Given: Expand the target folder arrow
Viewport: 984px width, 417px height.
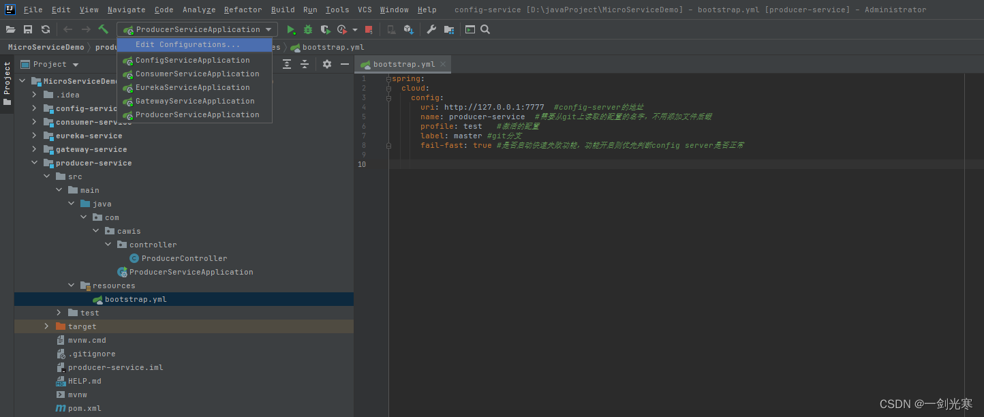Looking at the screenshot, I should (47, 326).
